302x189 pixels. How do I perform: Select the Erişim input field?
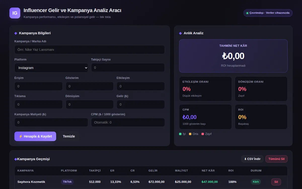coord(39,86)
